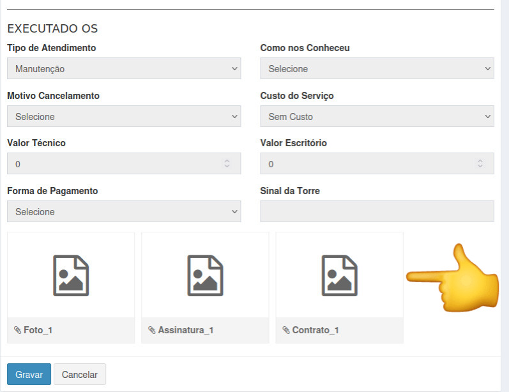
Task: Expand the Como nos Conheceu dropdown
Action: coord(377,68)
